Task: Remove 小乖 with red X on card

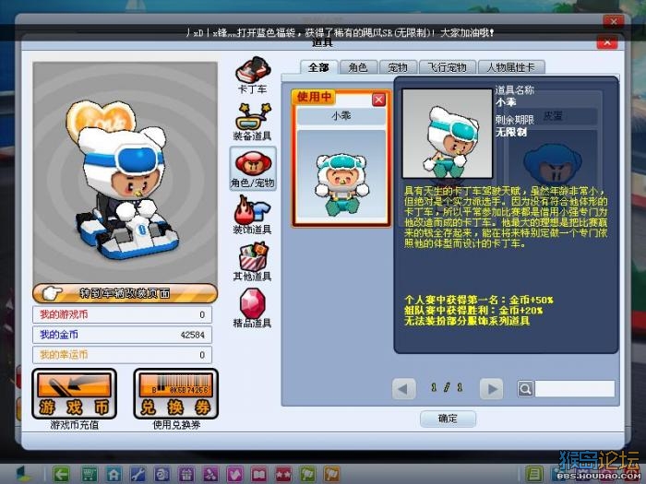Action: pos(378,100)
